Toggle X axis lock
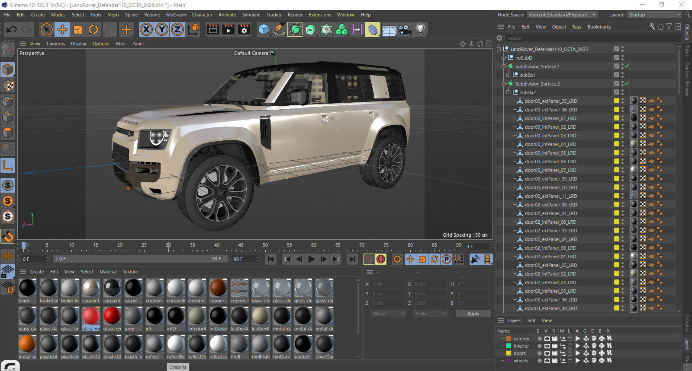The image size is (692, 371). 146,29
